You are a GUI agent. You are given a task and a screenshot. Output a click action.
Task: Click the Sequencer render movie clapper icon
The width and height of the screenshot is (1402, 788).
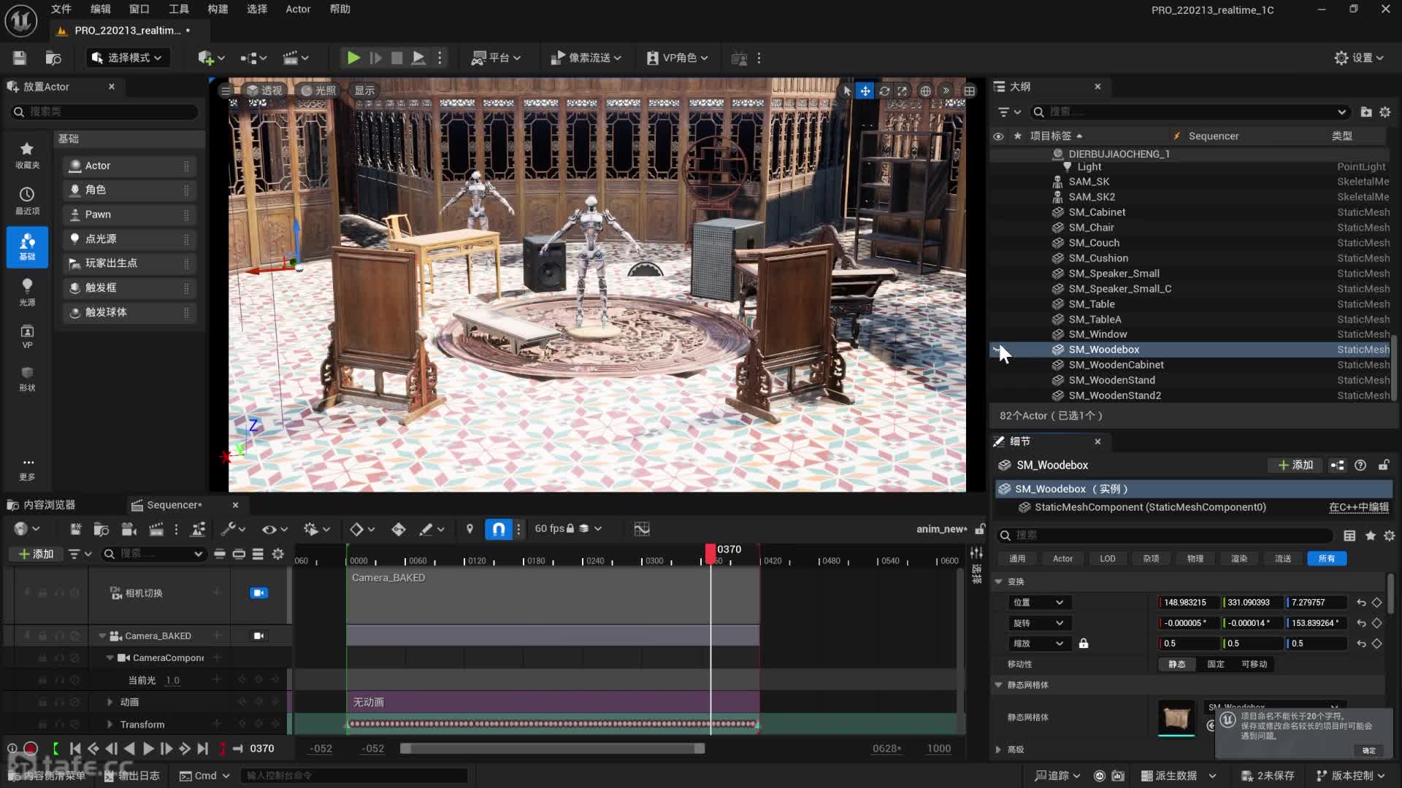pos(156,529)
